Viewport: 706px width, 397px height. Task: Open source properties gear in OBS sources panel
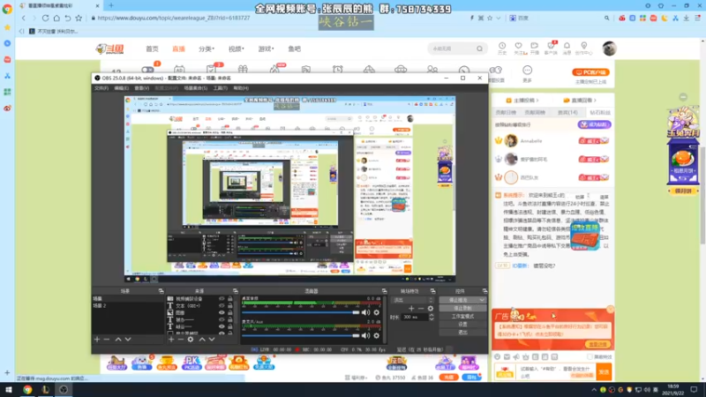click(x=191, y=340)
